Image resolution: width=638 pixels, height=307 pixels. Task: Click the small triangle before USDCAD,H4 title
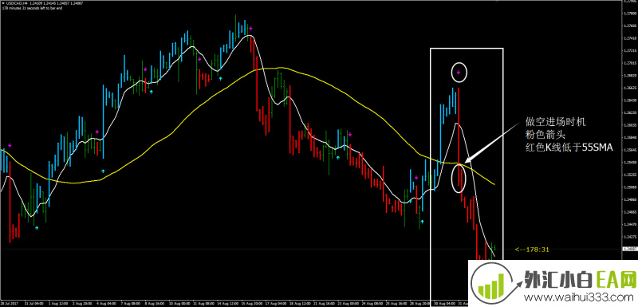tap(2, 3)
